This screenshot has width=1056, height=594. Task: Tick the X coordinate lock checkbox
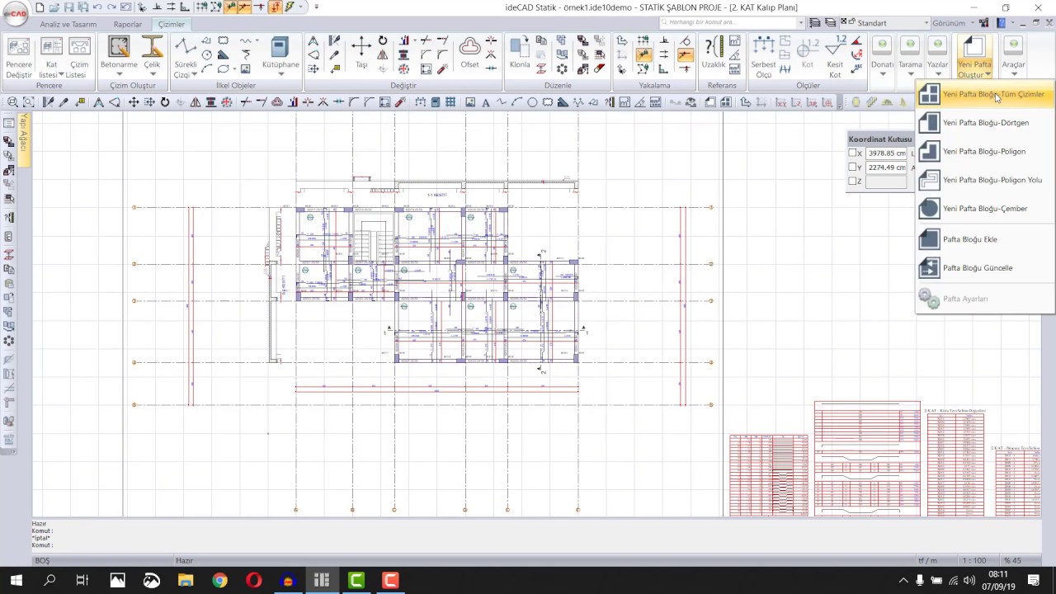coord(853,153)
